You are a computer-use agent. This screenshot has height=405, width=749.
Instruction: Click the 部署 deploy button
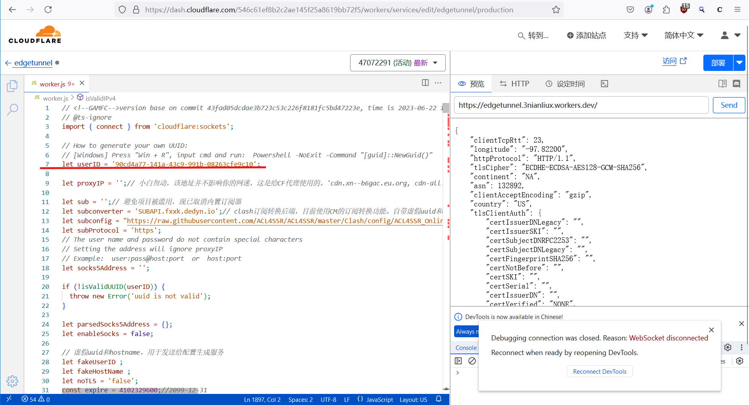point(718,63)
